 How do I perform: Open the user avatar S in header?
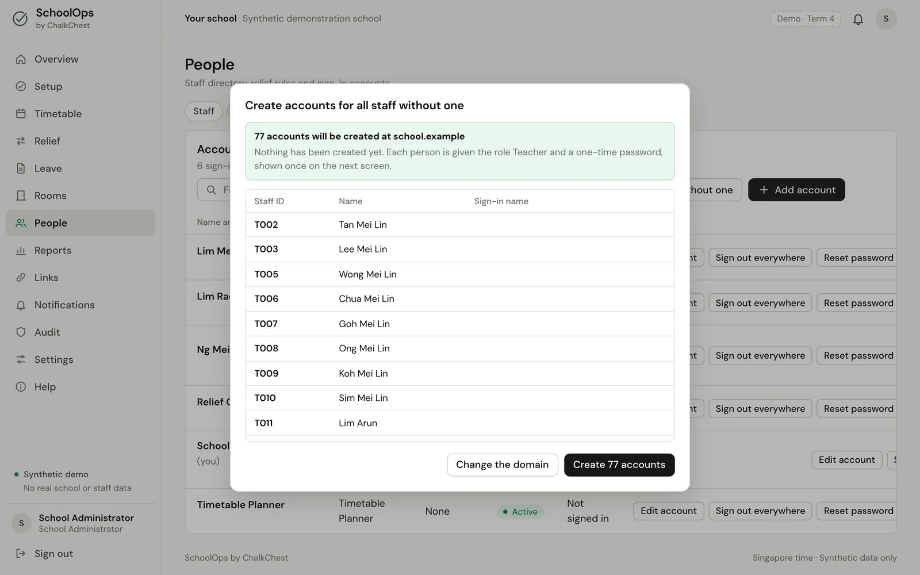click(x=886, y=19)
